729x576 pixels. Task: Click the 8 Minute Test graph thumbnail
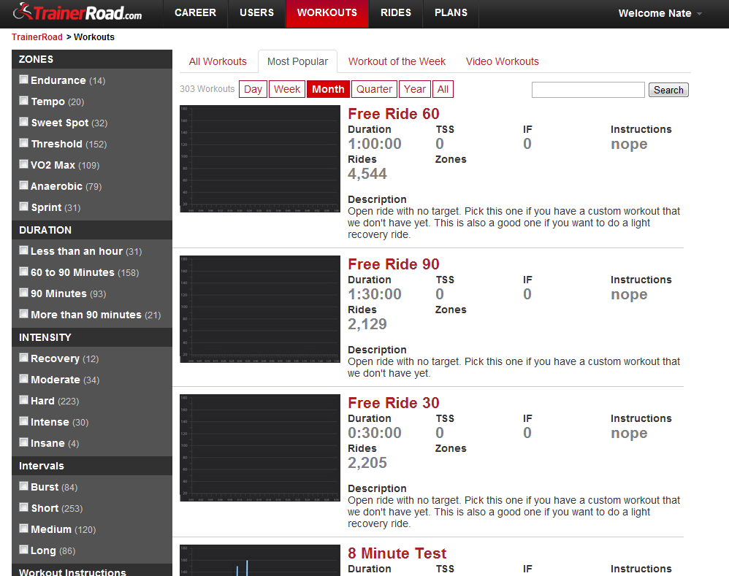pos(260,561)
